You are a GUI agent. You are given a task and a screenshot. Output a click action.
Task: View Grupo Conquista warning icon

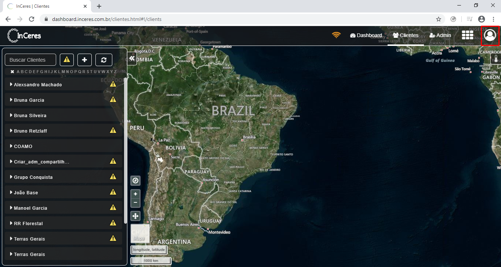pos(113,177)
